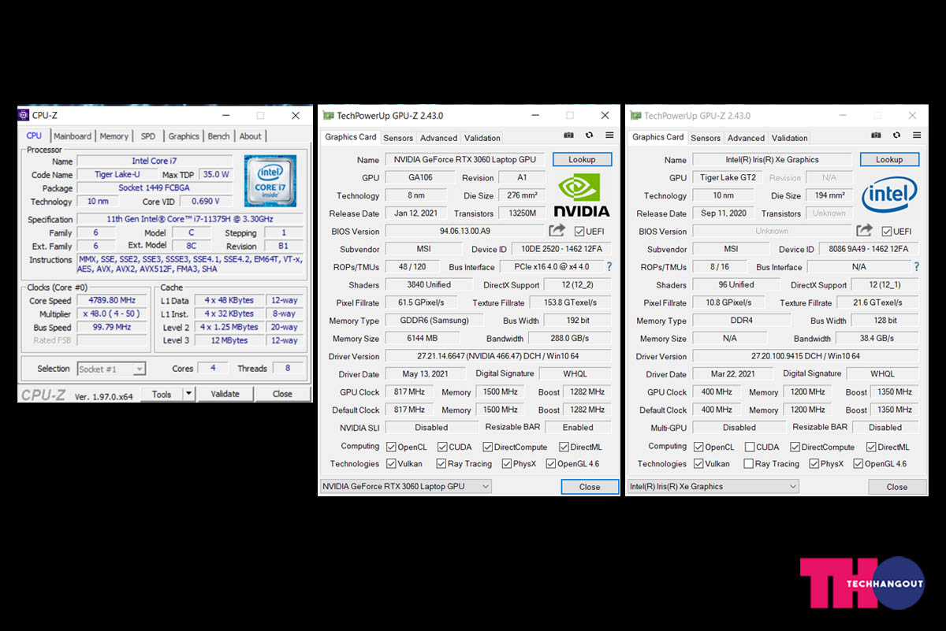Click Close button in Intel GPU-Z window
This screenshot has height=631, width=946.
pos(897,487)
